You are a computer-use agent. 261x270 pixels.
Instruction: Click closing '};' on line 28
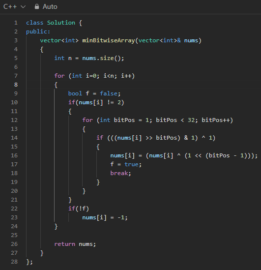click(x=29, y=262)
